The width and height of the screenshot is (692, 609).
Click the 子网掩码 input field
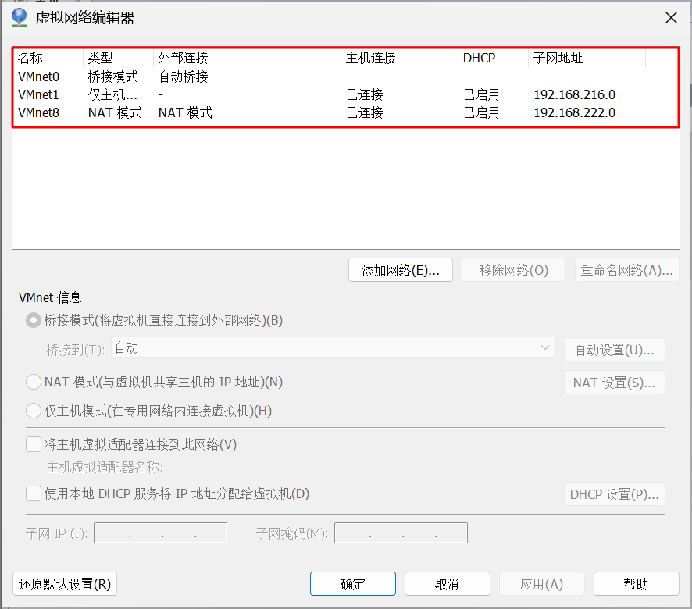pos(401,533)
